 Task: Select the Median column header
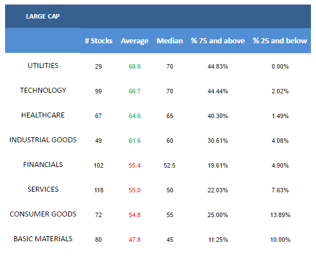170,40
